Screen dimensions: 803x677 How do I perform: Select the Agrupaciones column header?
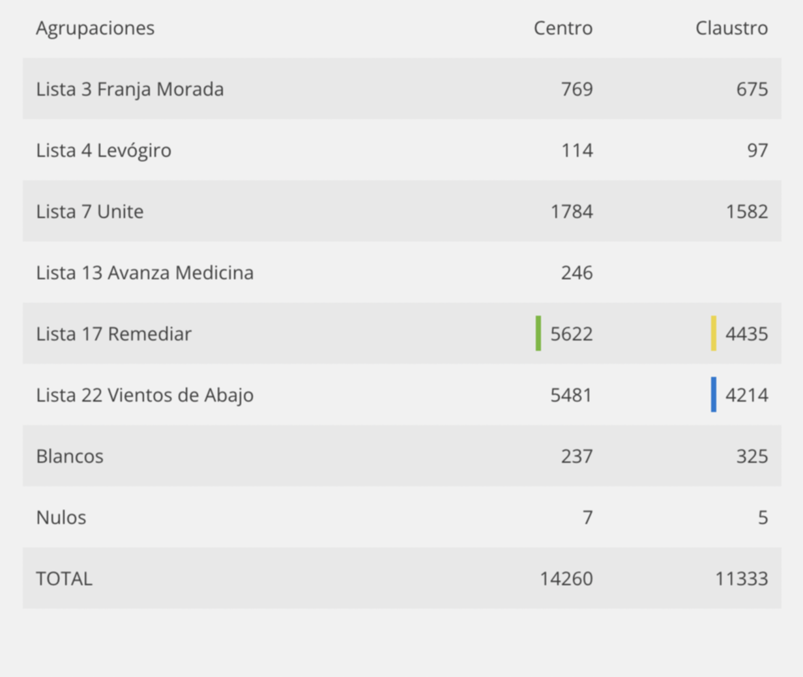pos(95,28)
